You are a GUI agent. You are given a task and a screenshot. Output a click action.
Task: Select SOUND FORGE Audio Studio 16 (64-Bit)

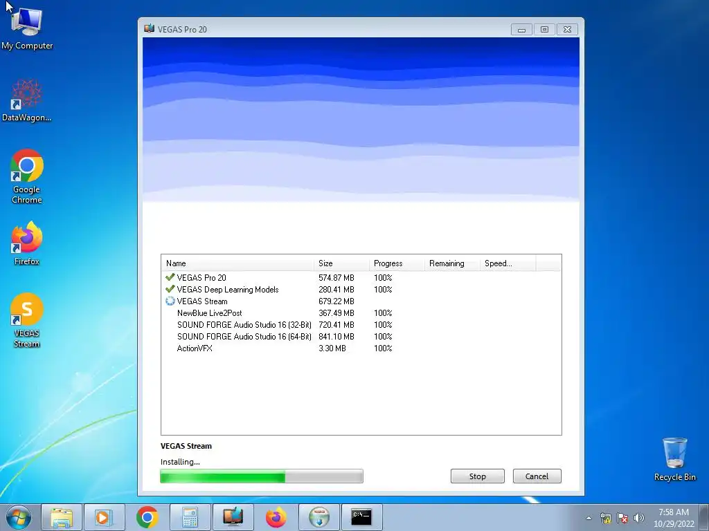point(361,337)
